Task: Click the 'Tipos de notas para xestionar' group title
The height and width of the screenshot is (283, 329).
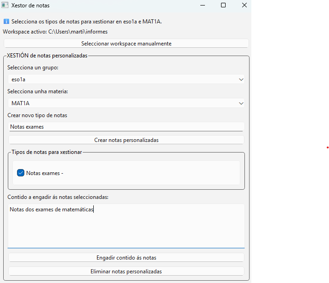Action: [47, 152]
